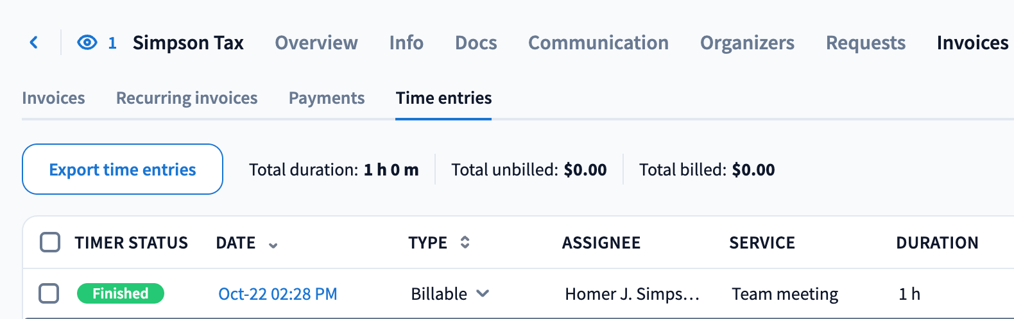This screenshot has height=319, width=1014.
Task: Go to the Docs tab
Action: click(476, 43)
